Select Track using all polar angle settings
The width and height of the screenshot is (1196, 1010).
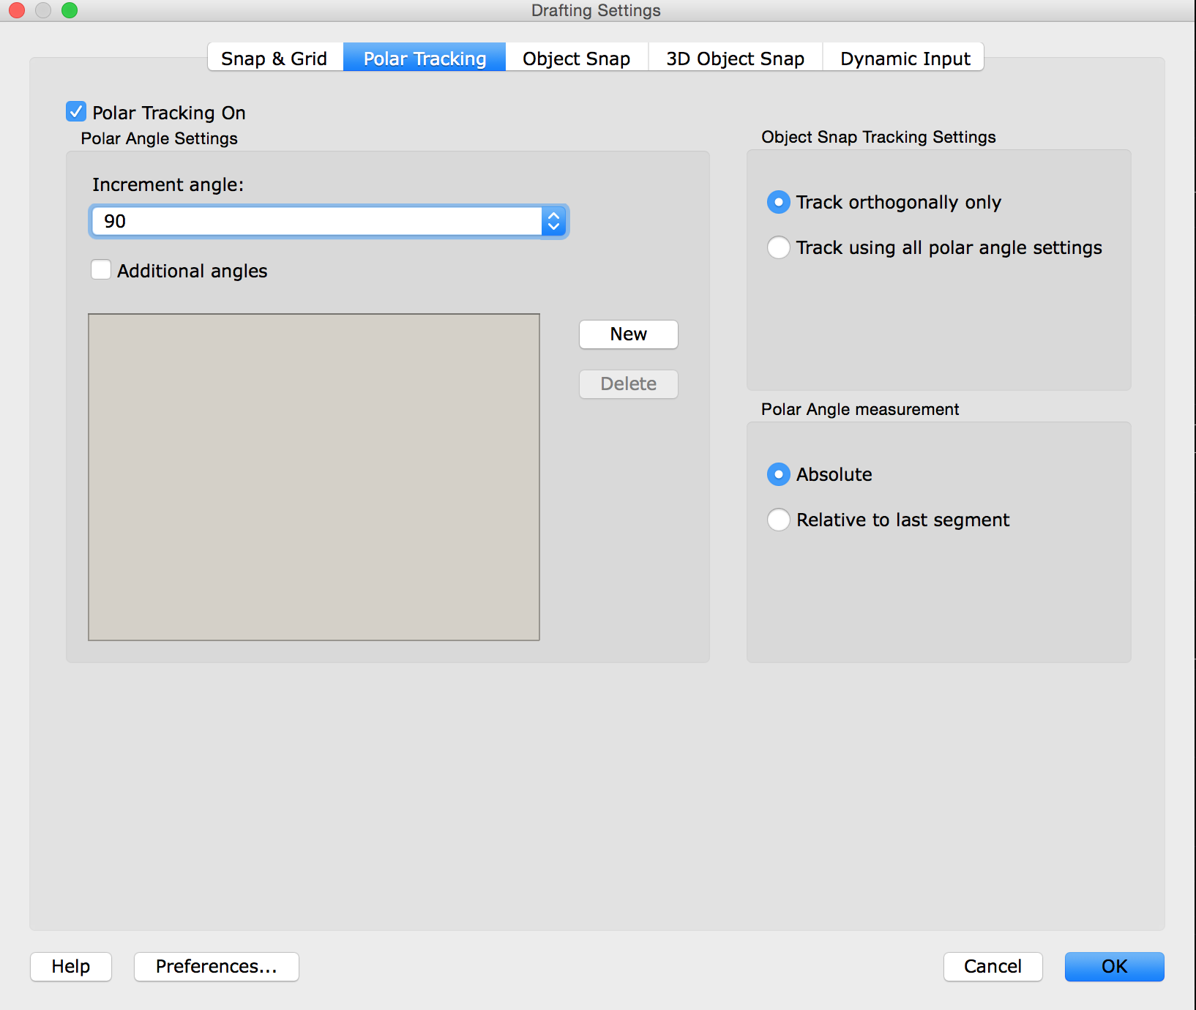click(x=779, y=247)
